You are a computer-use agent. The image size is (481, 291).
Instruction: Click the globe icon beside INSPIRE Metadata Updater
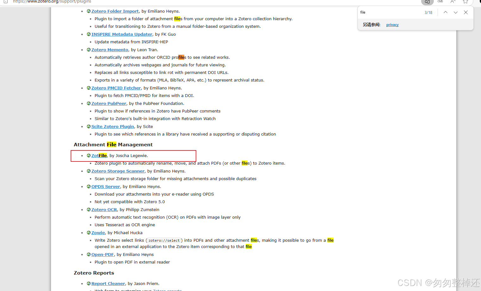89,34
